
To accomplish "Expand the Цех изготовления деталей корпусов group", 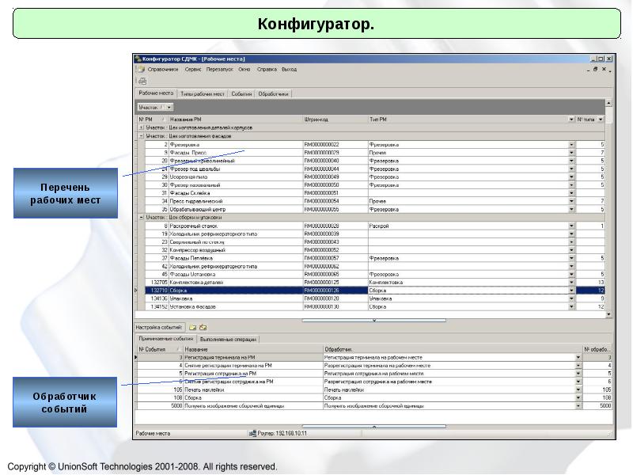I will point(141,127).
